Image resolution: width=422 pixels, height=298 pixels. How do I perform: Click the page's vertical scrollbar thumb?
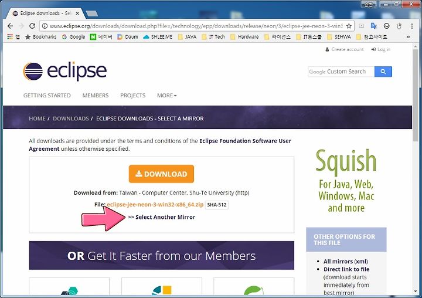click(416, 96)
